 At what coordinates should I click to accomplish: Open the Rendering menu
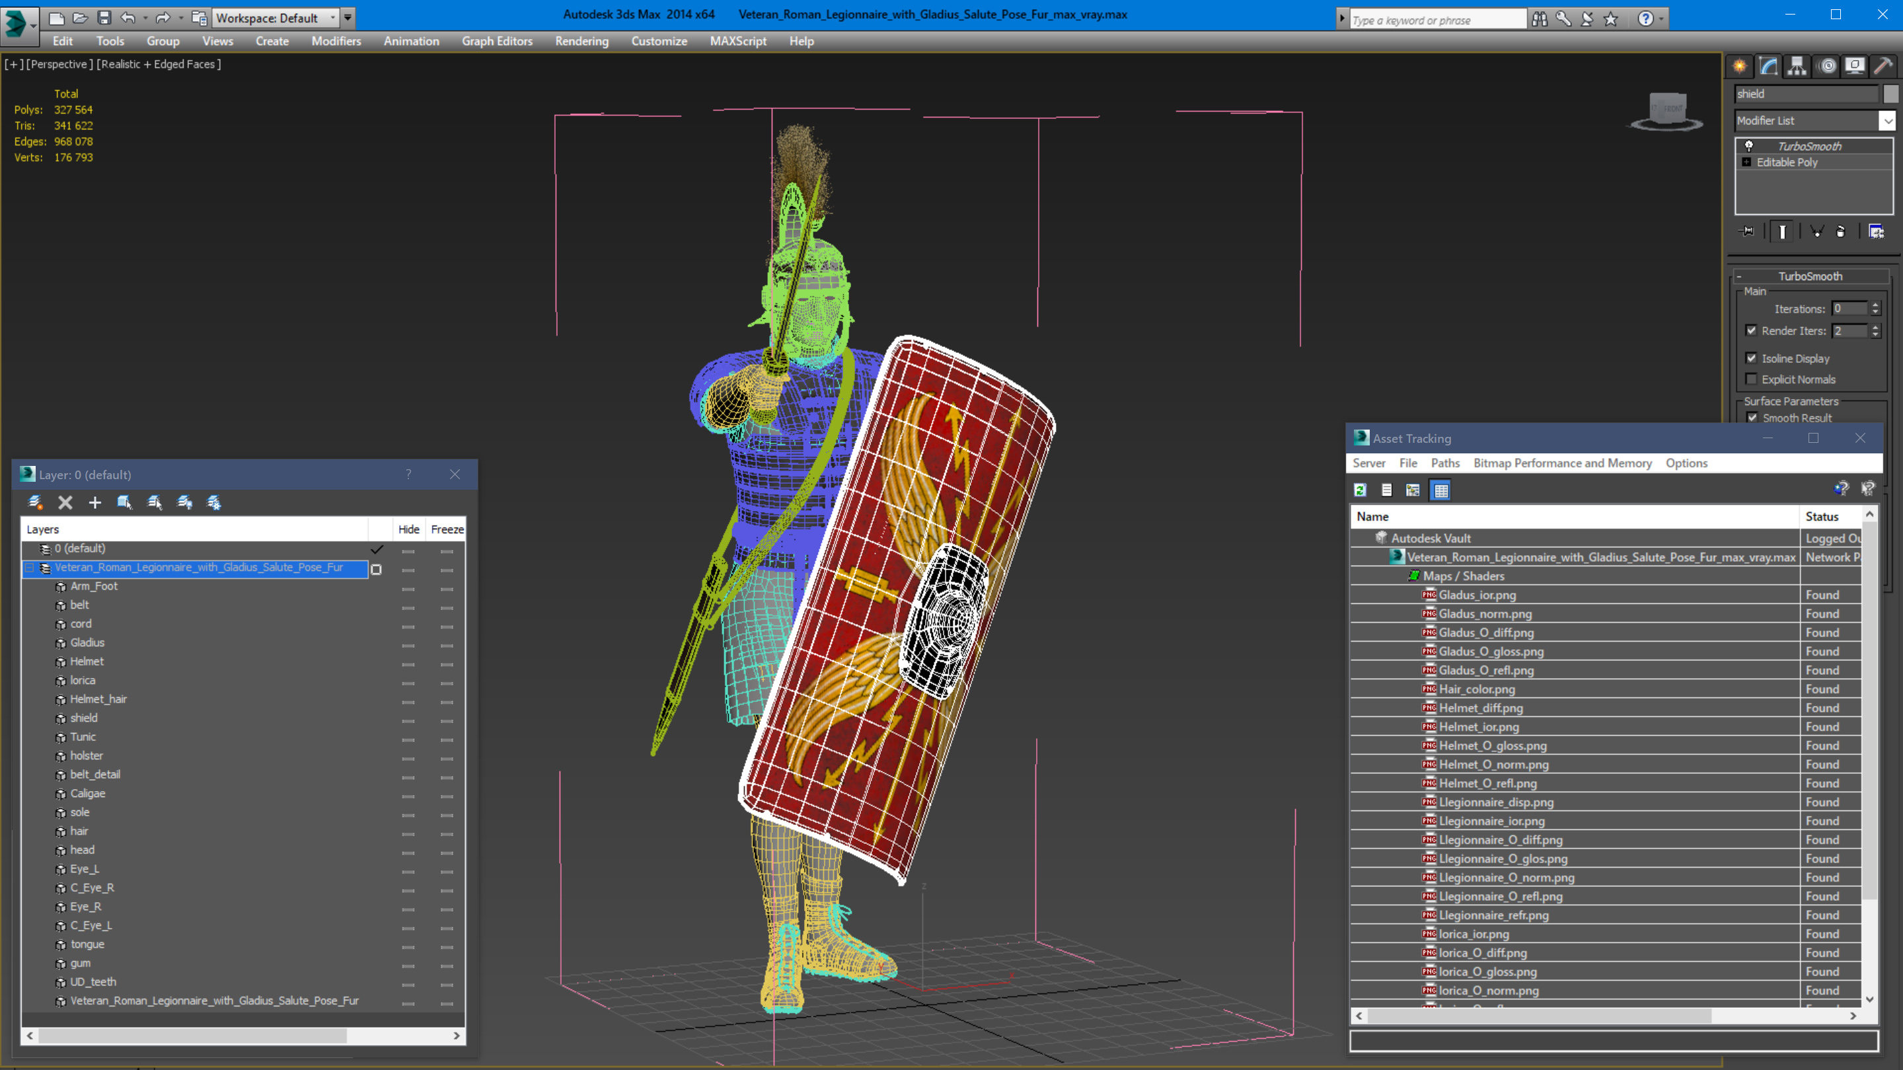pyautogui.click(x=581, y=42)
